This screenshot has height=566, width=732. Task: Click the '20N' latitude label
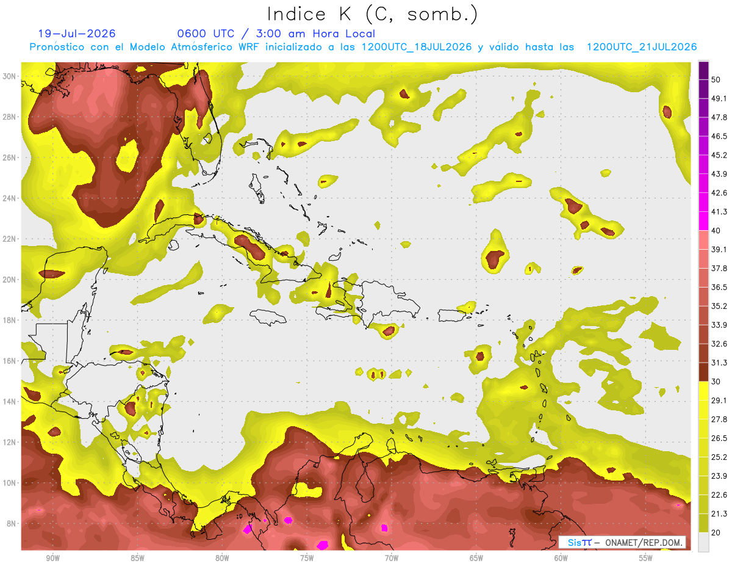(x=10, y=280)
